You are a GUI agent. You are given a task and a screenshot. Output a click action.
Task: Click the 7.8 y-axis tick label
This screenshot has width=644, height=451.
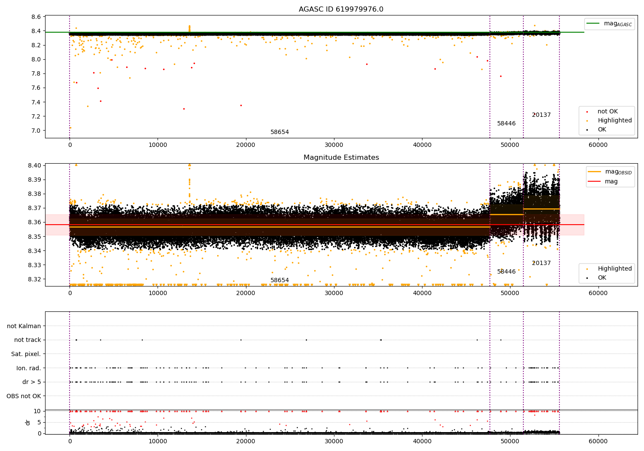36,74
